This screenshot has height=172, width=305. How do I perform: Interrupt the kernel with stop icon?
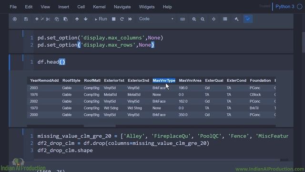pos(113,19)
